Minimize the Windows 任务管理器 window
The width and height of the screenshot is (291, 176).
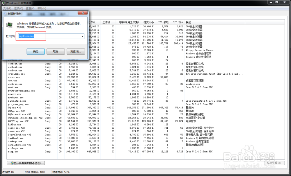click(x=271, y=2)
